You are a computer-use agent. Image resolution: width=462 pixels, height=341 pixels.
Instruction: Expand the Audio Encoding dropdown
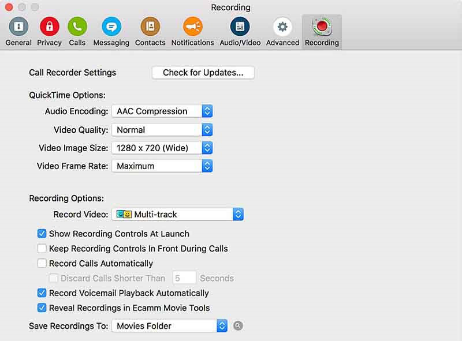(162, 111)
